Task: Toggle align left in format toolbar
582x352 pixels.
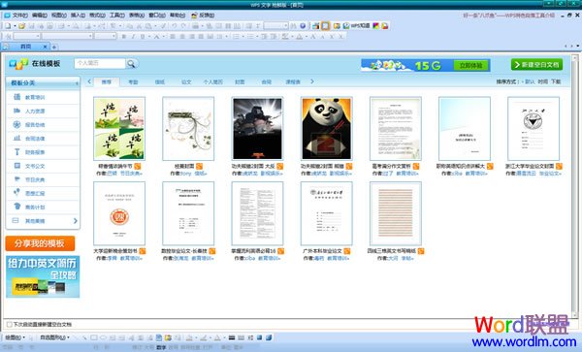Action: click(173, 36)
